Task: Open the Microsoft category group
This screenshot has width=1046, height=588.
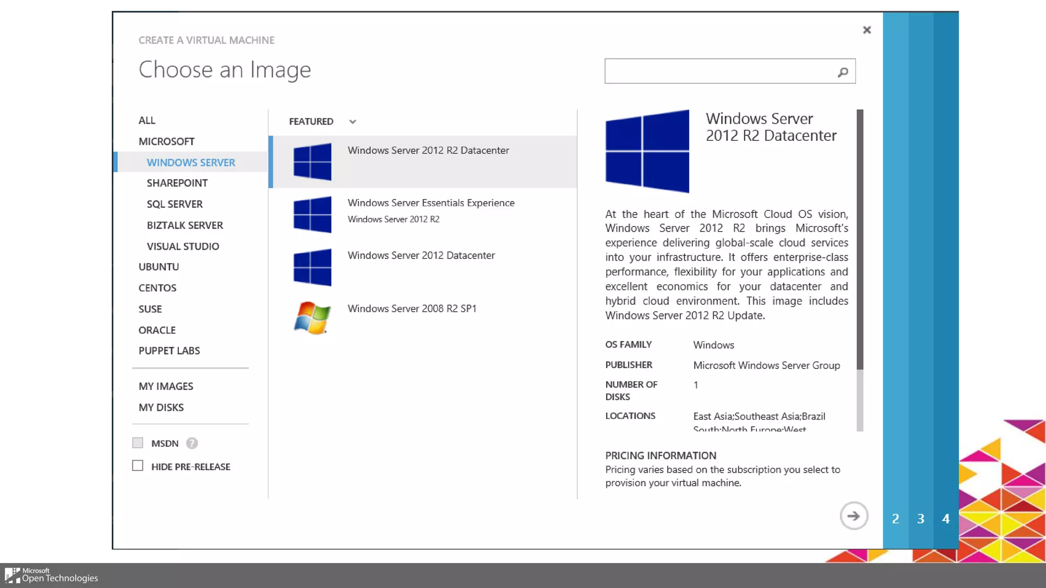Action: tap(167, 141)
